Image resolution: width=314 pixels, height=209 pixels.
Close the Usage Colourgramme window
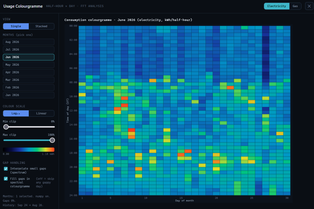point(309,6)
